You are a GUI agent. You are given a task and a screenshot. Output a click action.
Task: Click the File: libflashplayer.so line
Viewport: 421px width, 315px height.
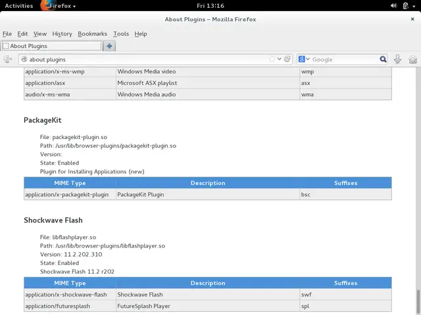click(68, 238)
